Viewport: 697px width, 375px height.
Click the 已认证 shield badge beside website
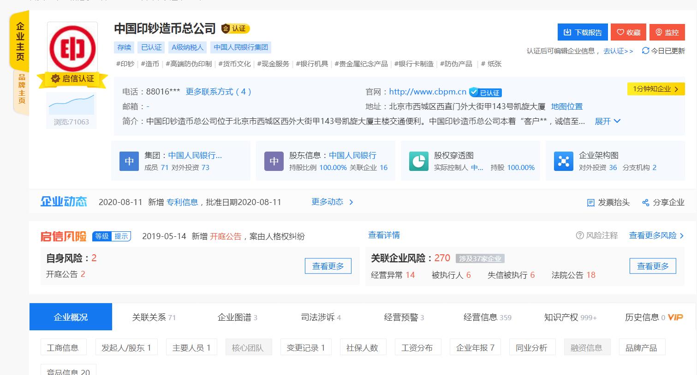(485, 92)
